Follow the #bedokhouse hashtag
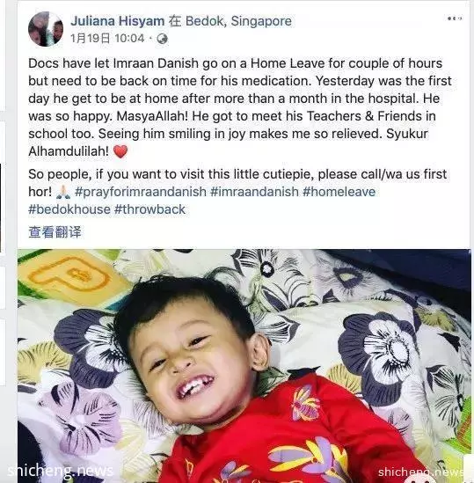This screenshot has width=474, height=483. pyautogui.click(x=69, y=209)
